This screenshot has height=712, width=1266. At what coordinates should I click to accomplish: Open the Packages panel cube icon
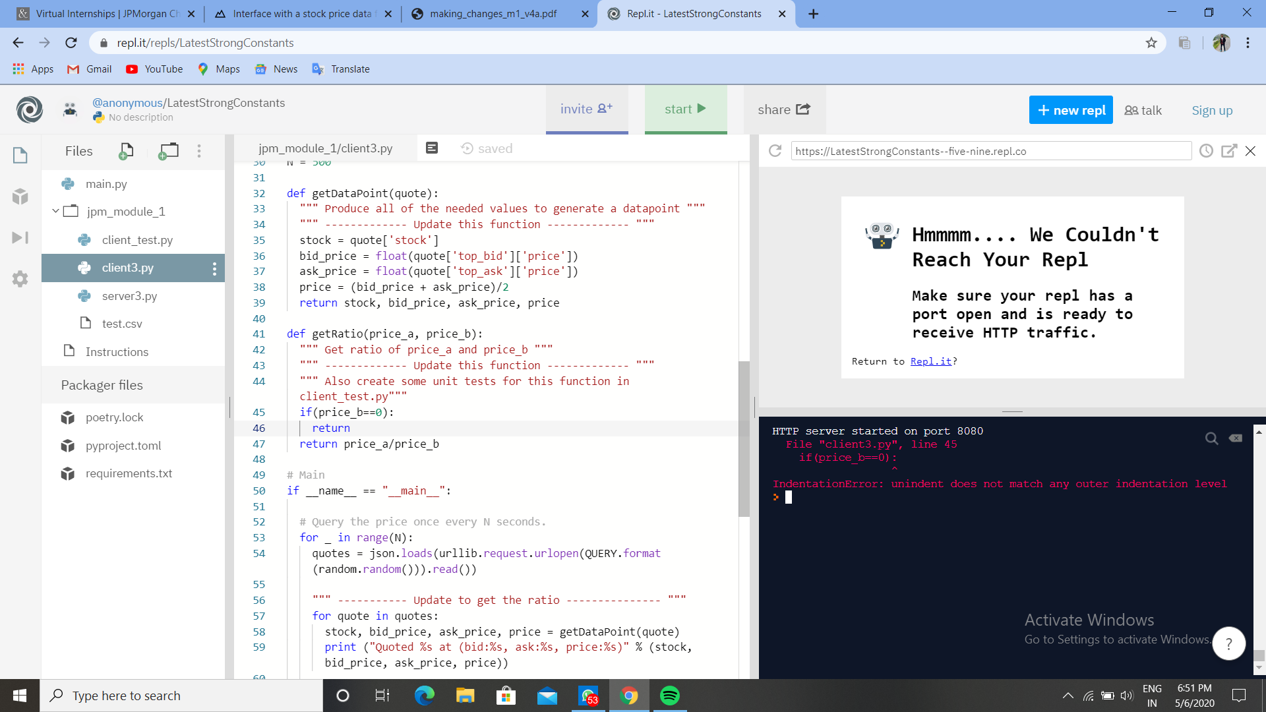click(x=20, y=196)
